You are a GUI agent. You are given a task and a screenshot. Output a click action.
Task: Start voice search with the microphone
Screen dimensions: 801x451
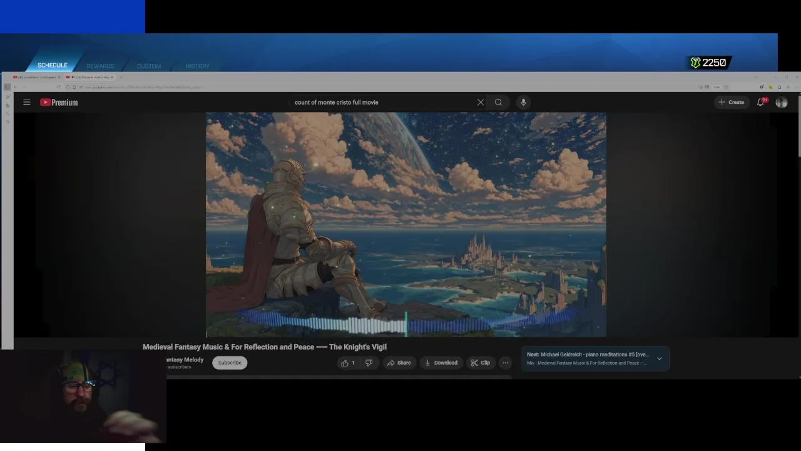(523, 102)
